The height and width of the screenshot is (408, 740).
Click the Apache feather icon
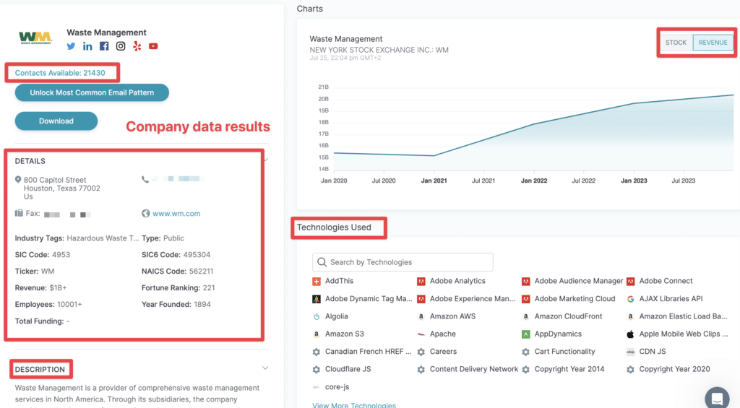[x=421, y=334]
